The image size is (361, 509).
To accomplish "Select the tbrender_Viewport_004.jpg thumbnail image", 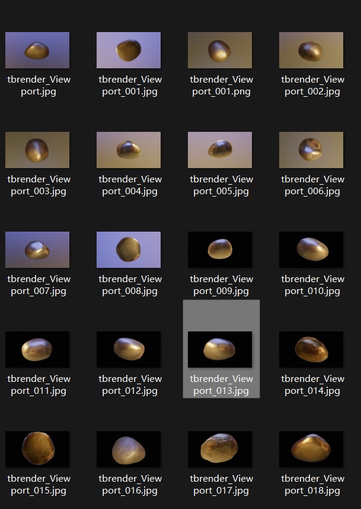I will click(x=129, y=150).
